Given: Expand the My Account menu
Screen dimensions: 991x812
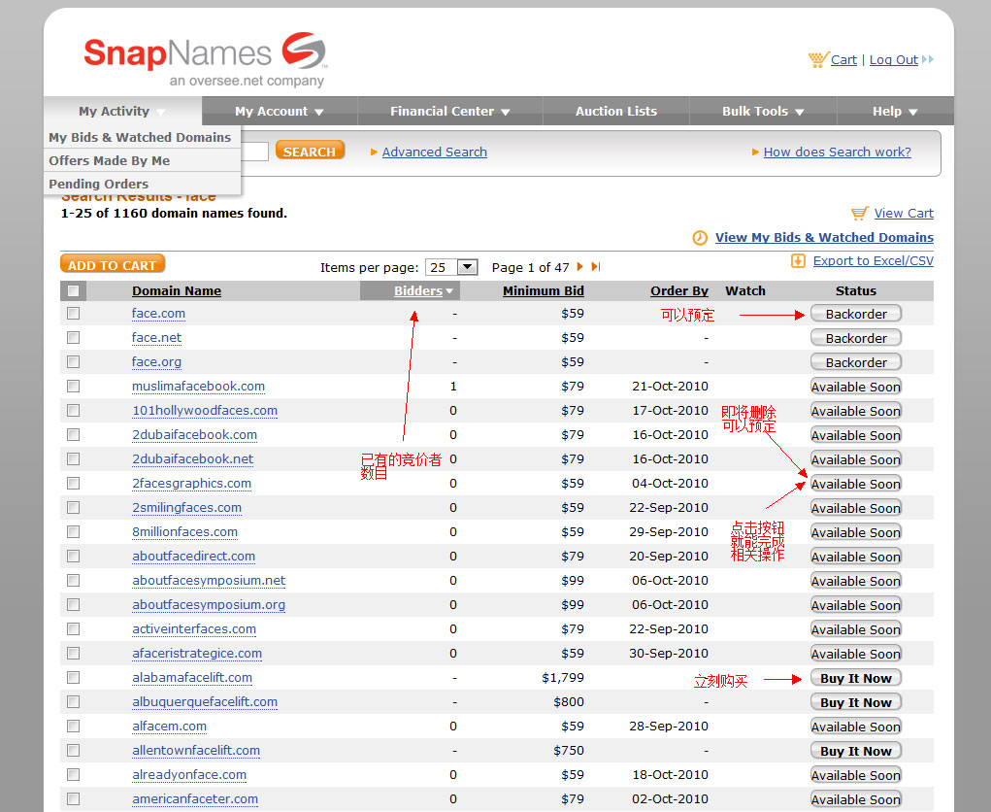Looking at the screenshot, I should click(x=280, y=112).
